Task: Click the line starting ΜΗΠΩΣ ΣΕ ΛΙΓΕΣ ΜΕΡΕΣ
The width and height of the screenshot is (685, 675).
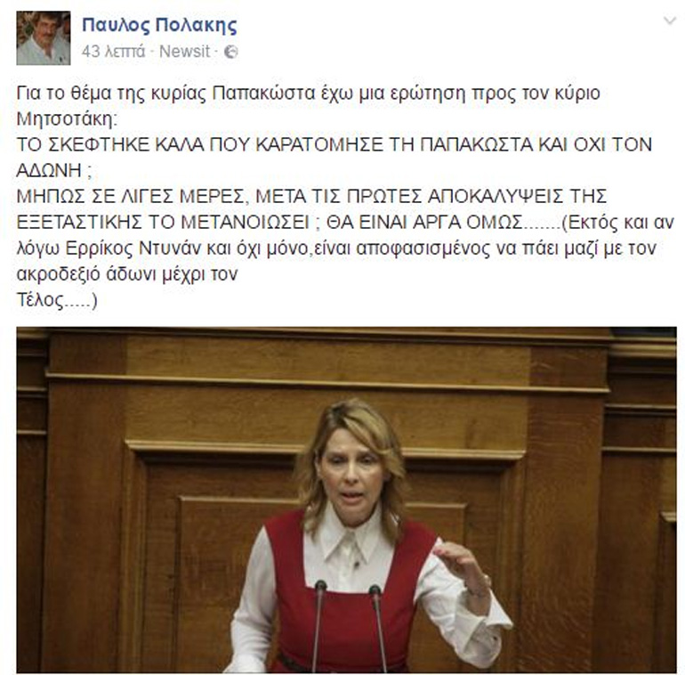Action: click(311, 196)
